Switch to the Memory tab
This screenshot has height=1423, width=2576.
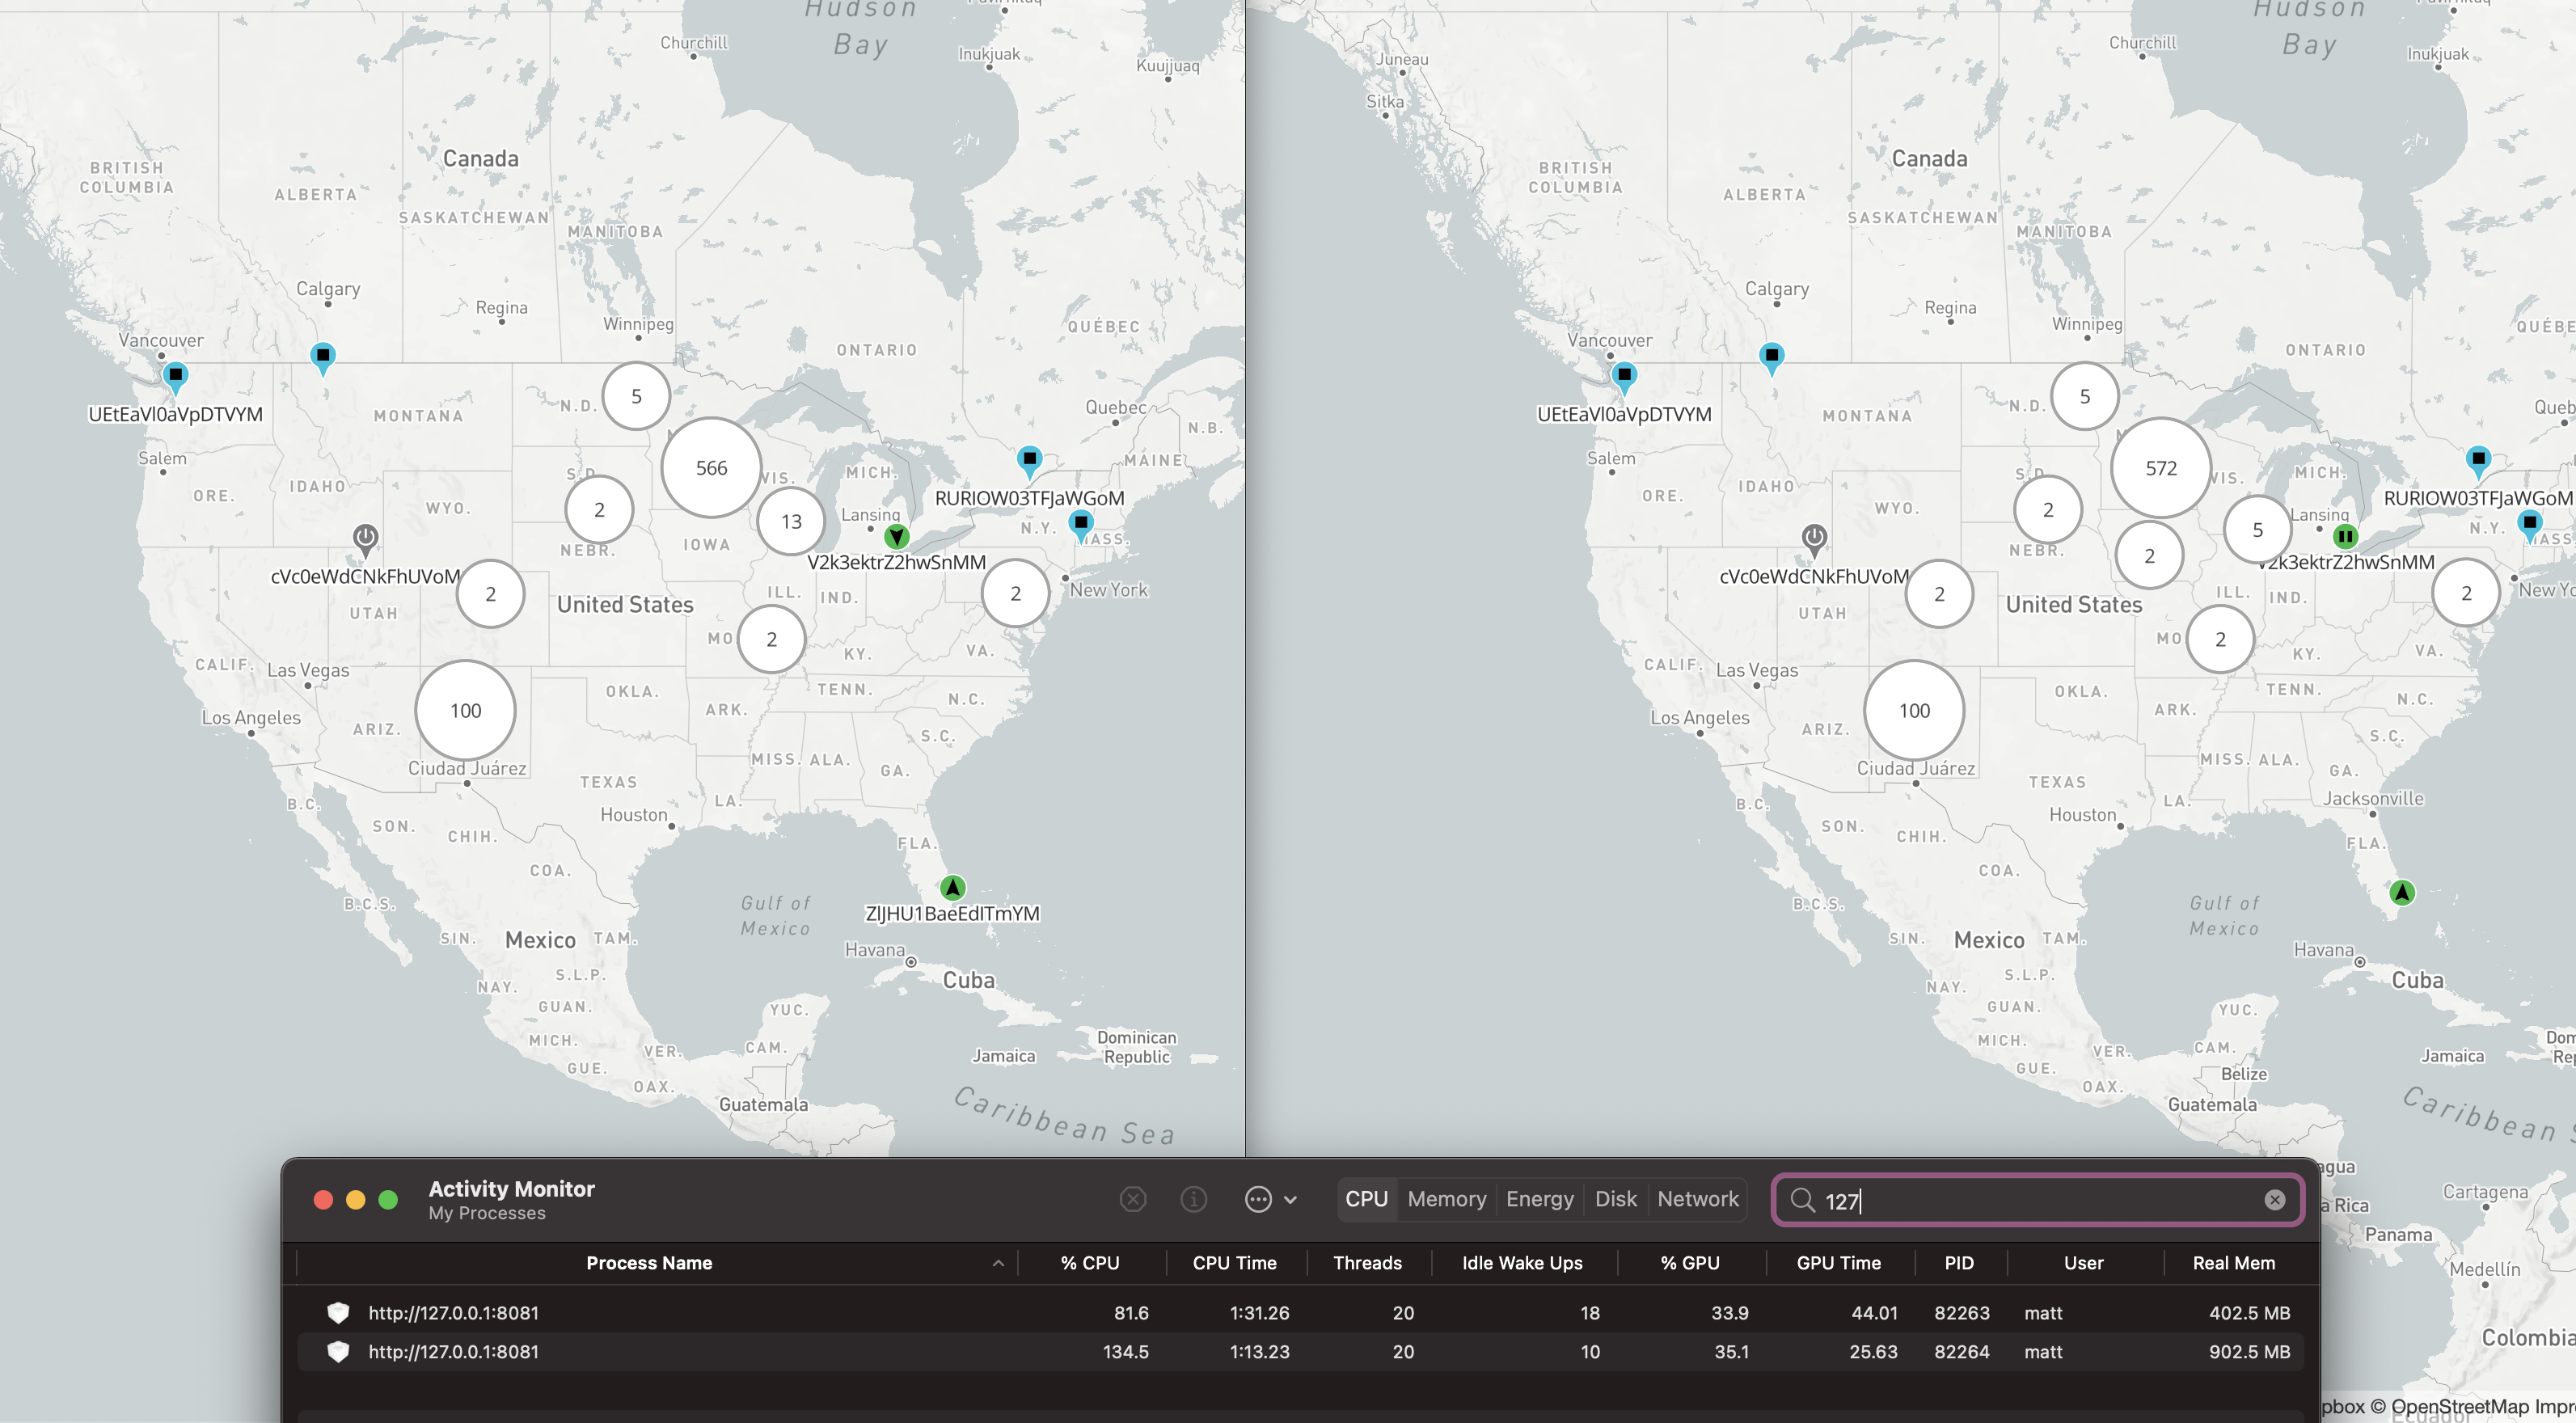(x=1446, y=1199)
